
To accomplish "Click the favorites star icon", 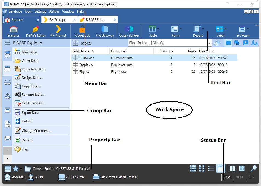I will click(16, 168).
